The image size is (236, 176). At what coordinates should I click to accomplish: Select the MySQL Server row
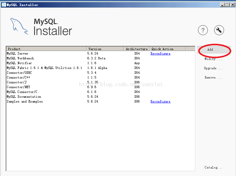[101, 53]
